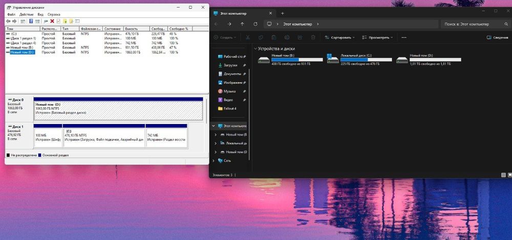512x240 pixels.
Task: Click Back arrow in Disk Management toolbar
Action: pyautogui.click(x=8, y=21)
